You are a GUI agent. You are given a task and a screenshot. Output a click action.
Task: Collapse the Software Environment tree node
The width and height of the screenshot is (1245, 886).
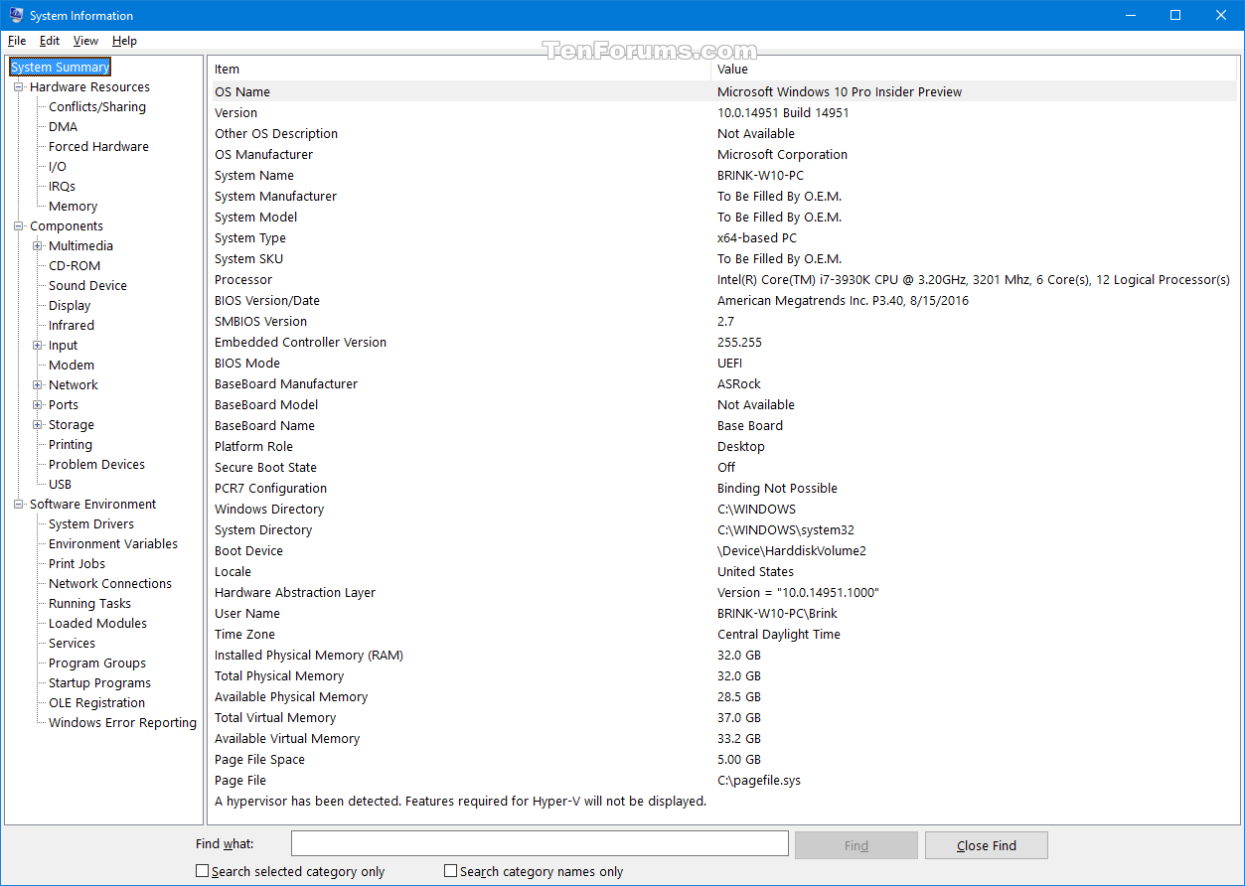click(18, 504)
